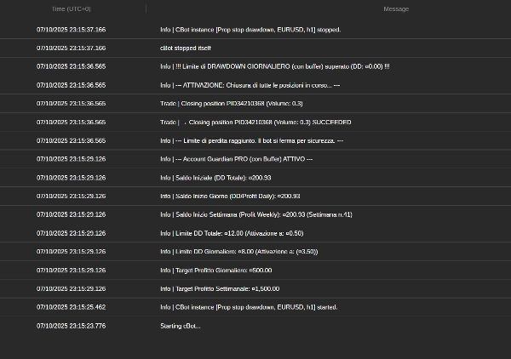Click the 'Limite DD Giornaliero' log row
Viewport: 511px width, 359px height.
(x=238, y=252)
